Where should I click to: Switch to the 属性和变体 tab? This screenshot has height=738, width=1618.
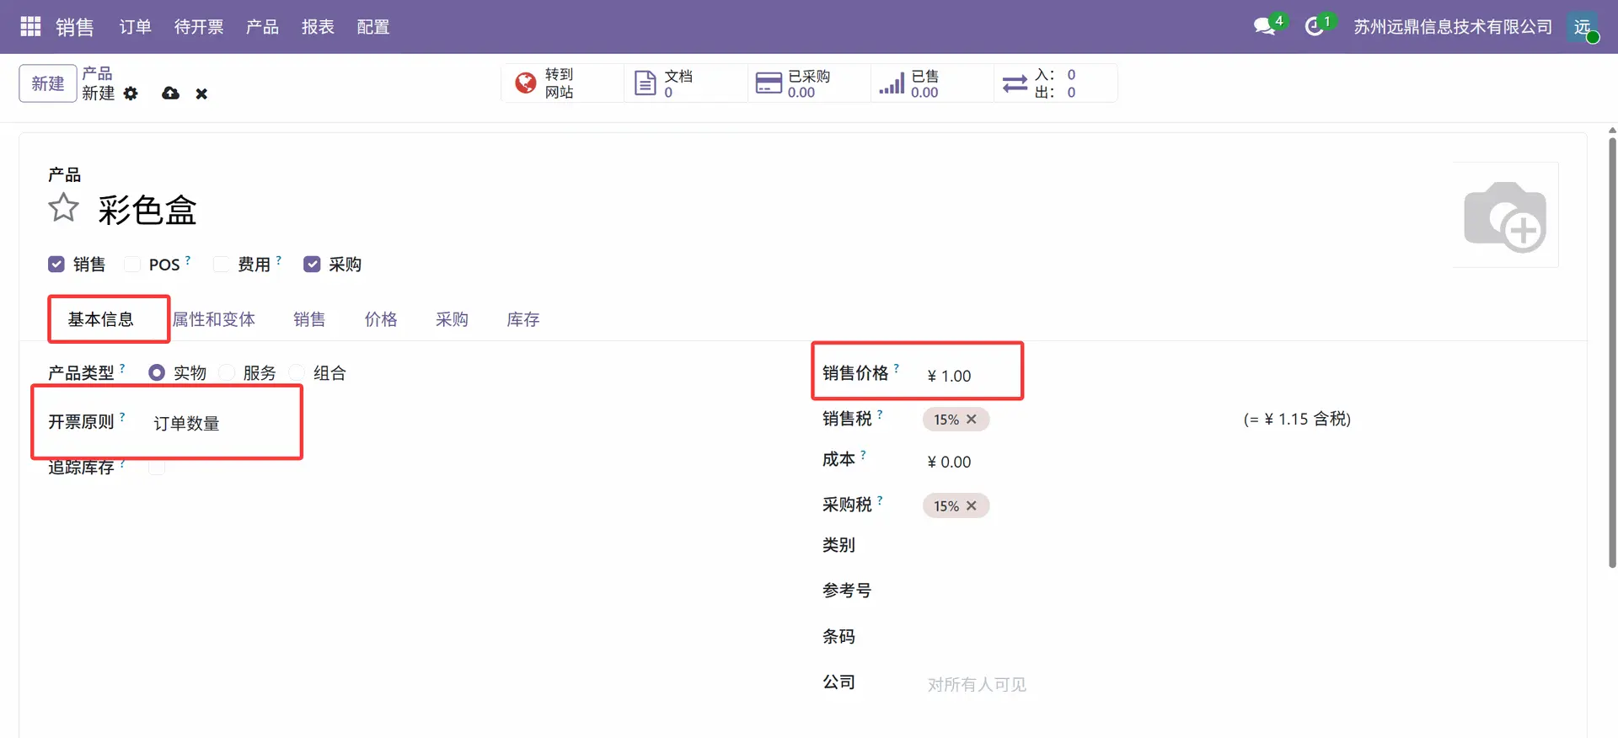(214, 319)
